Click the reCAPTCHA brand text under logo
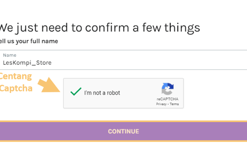Viewport: 247px width, 154px height. (x=167, y=99)
